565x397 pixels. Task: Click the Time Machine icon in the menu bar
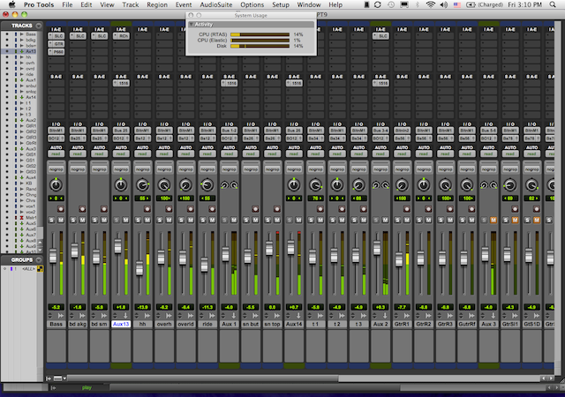click(390, 4)
